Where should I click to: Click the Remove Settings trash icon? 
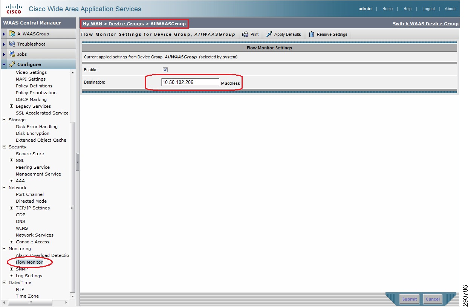(312, 34)
